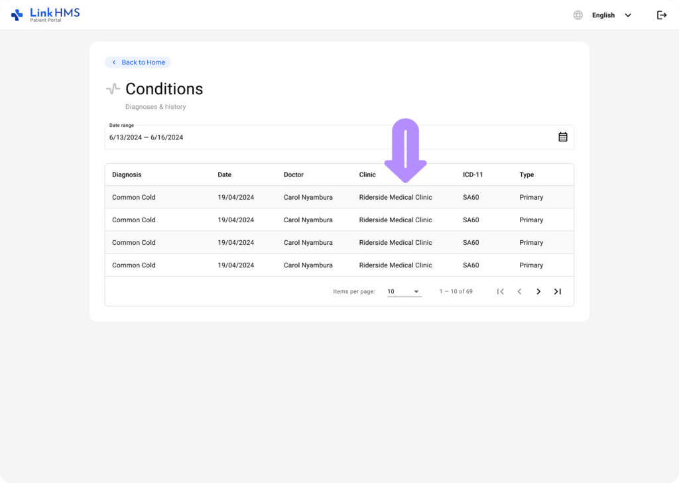The height and width of the screenshot is (483, 679).
Task: Click the 'Diagnoses & history' subtitle
Action: (155, 107)
